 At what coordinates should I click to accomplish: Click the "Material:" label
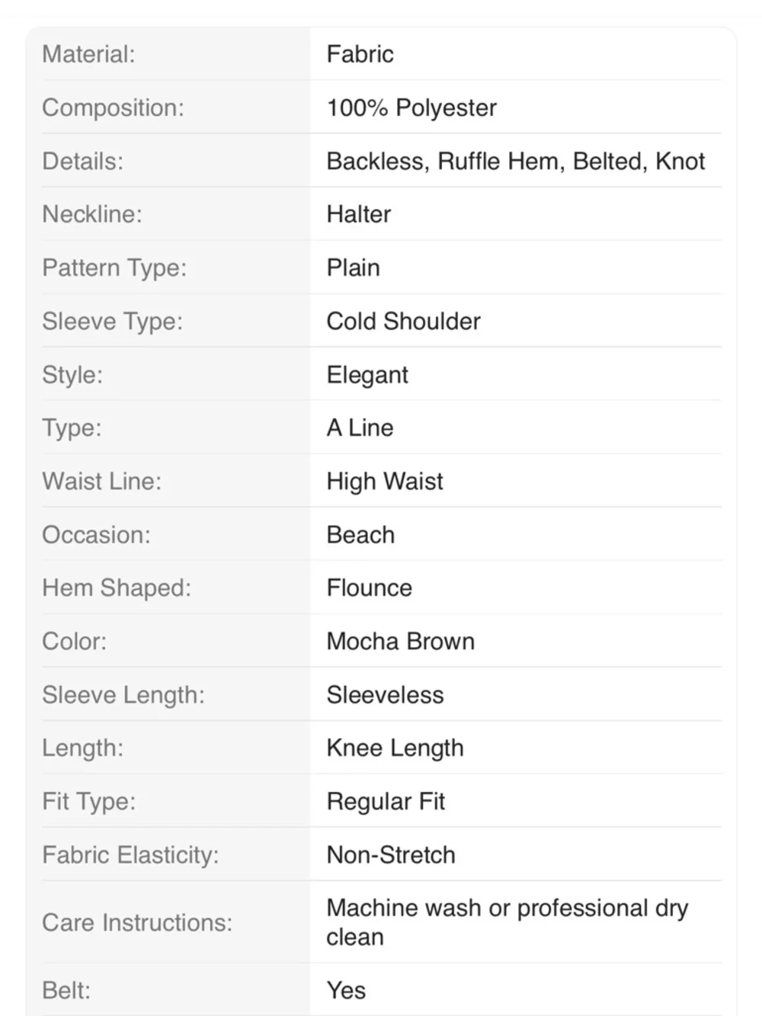88,54
